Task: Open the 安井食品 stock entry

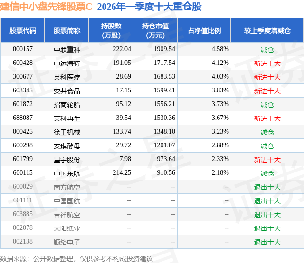Action: (x=67, y=91)
